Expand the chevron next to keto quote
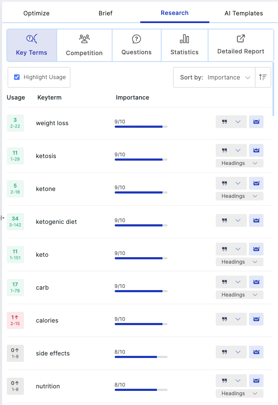 click(x=238, y=249)
